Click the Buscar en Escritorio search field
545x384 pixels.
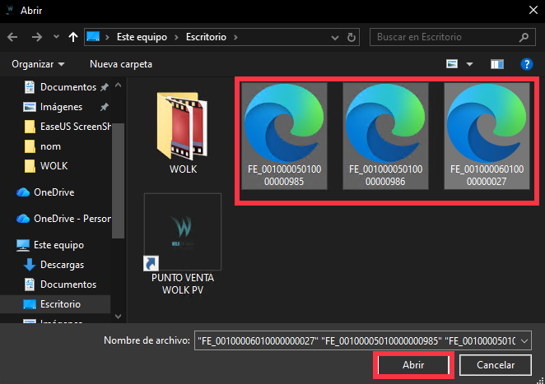click(x=445, y=37)
